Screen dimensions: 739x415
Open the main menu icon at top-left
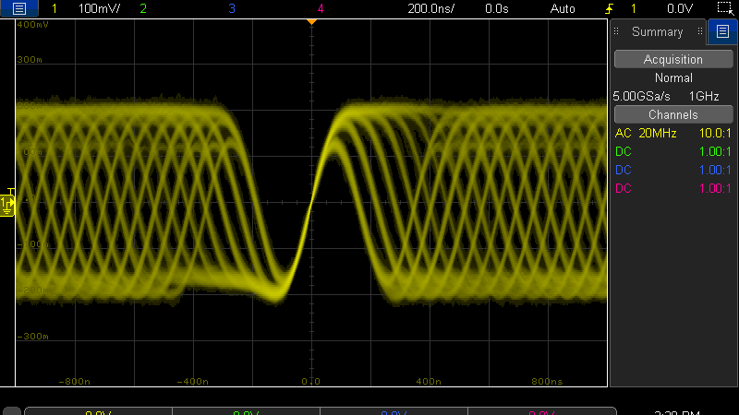19,9
